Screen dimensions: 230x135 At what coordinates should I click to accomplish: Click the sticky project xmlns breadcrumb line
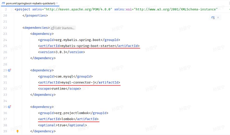tap(116, 9)
